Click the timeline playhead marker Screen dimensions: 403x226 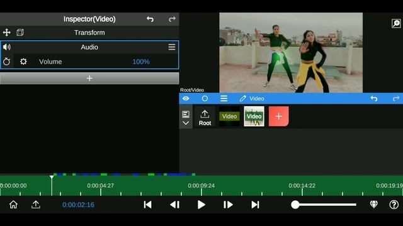coord(52,177)
